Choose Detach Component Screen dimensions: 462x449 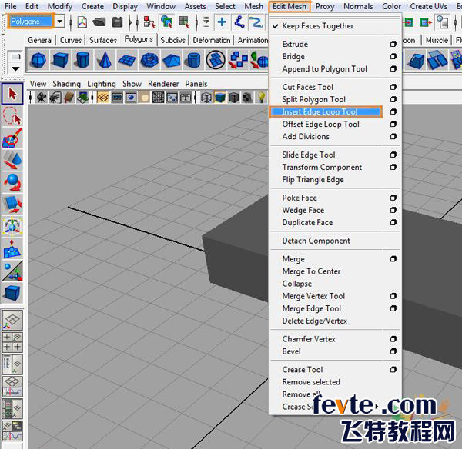click(316, 241)
